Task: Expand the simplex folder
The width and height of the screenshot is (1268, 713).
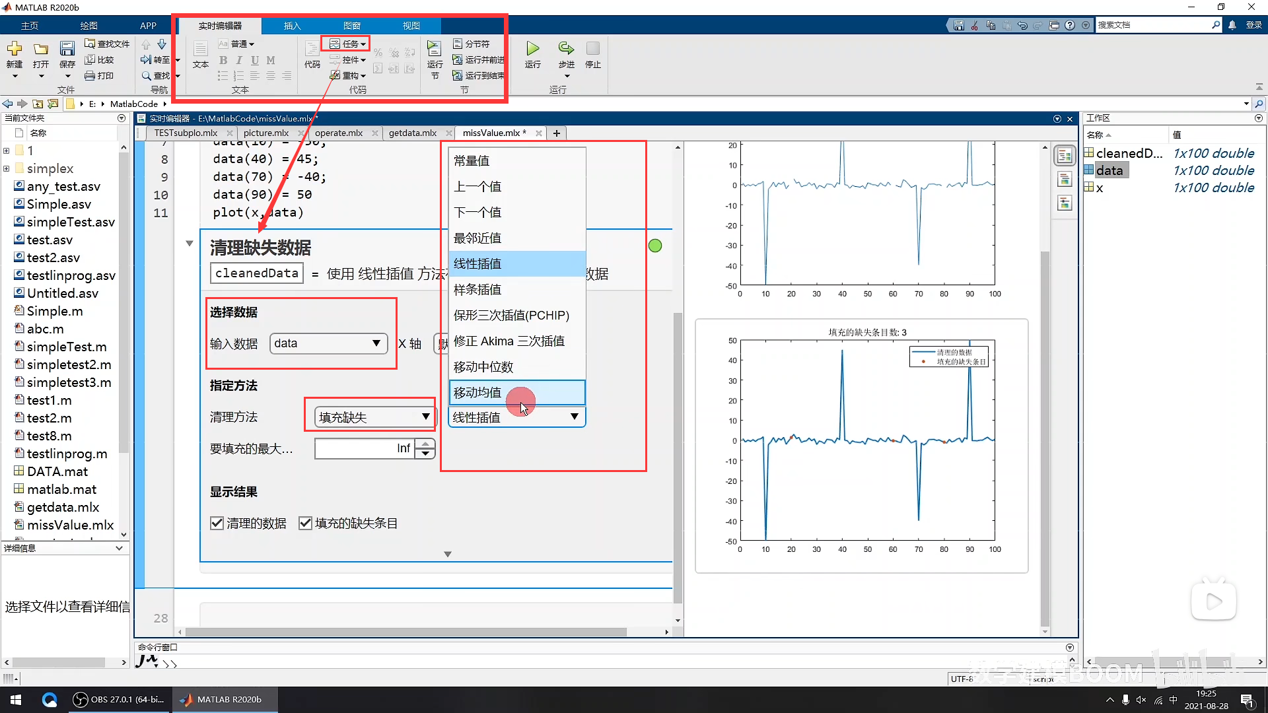Action: (x=7, y=168)
